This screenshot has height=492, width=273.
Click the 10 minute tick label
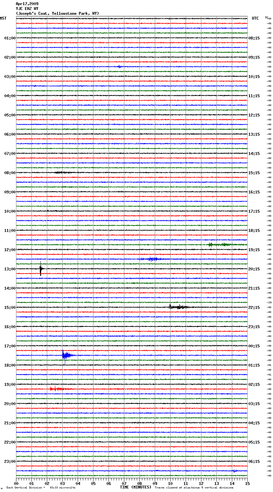[x=170, y=483]
